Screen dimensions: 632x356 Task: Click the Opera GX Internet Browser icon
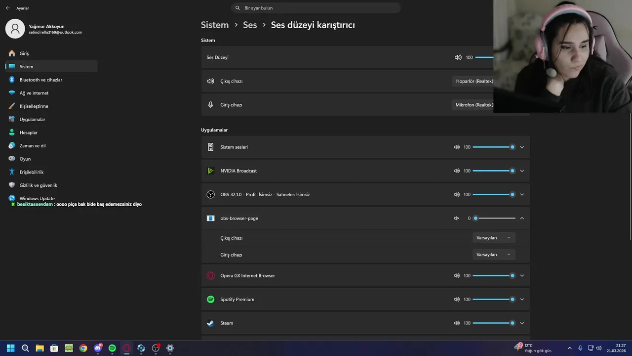[211, 275]
